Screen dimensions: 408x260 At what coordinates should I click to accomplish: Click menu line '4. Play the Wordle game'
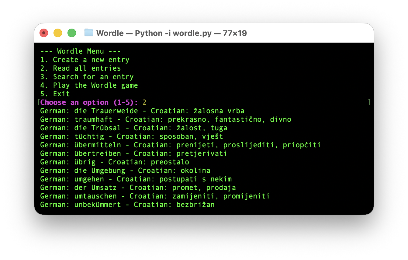pyautogui.click(x=89, y=85)
